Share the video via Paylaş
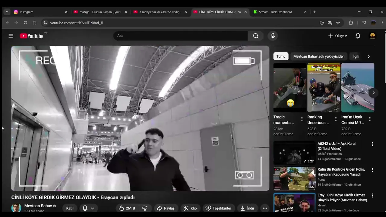 click(166, 208)
